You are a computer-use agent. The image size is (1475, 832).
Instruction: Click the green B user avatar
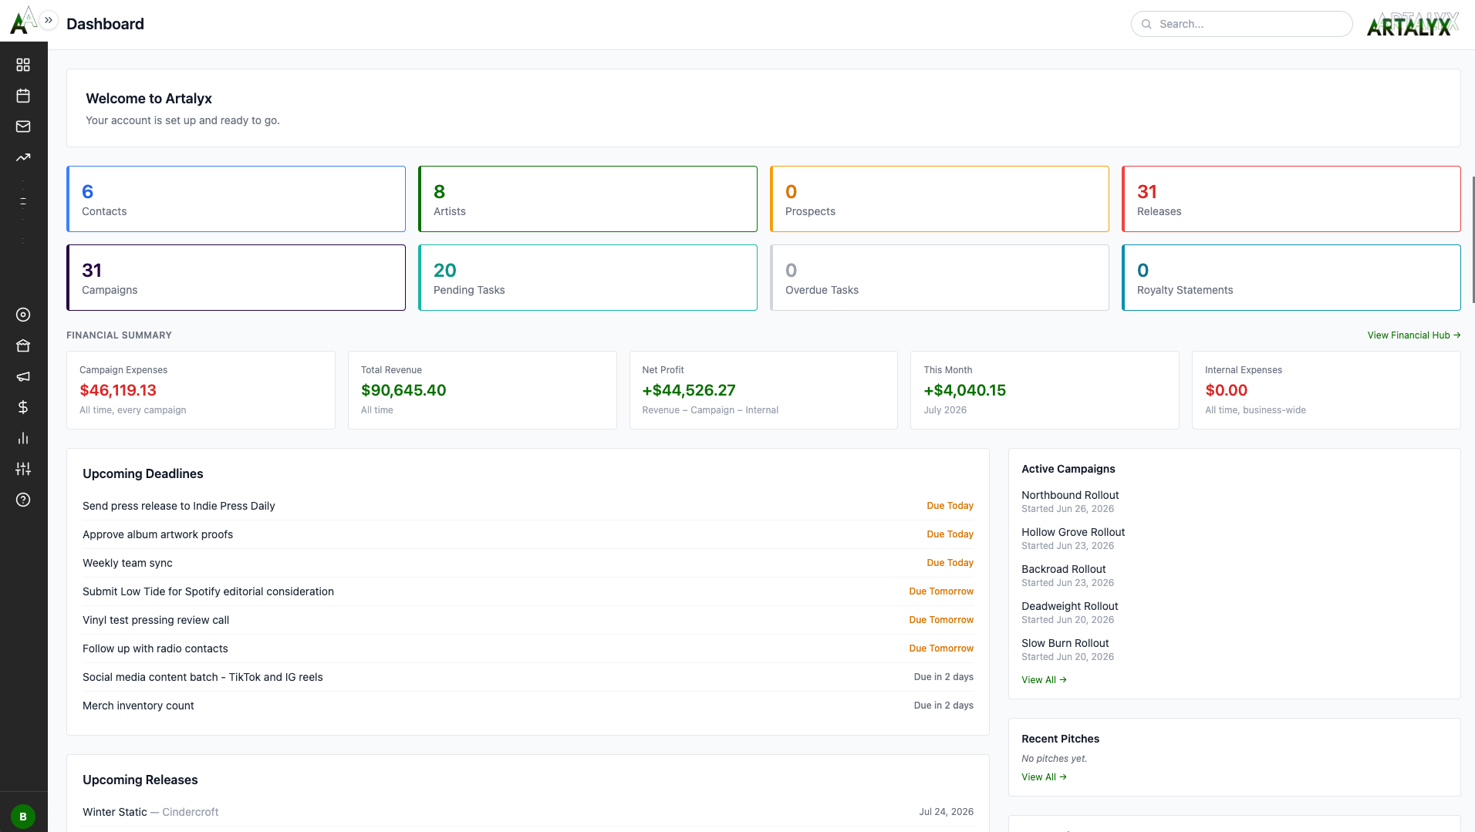pyautogui.click(x=23, y=817)
